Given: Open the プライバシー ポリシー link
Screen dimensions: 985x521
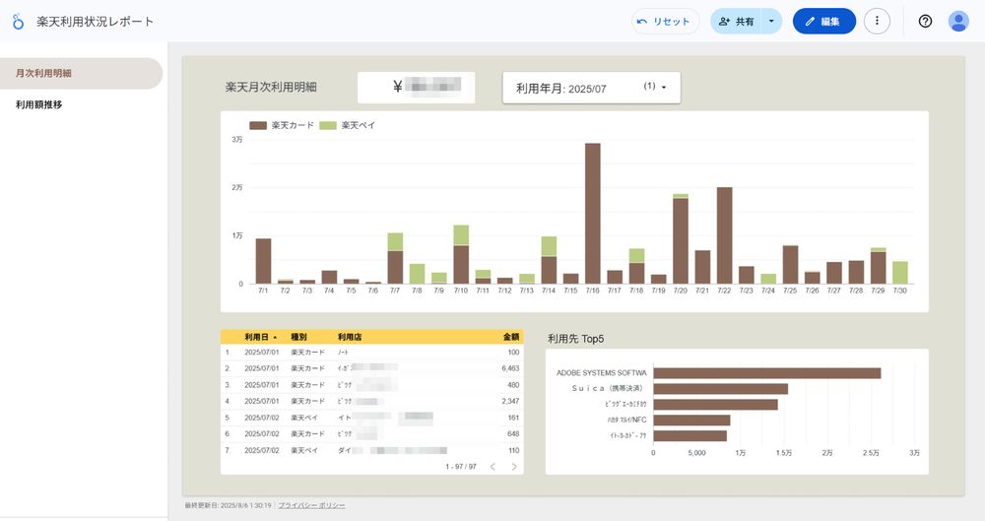Looking at the screenshot, I should 311,505.
